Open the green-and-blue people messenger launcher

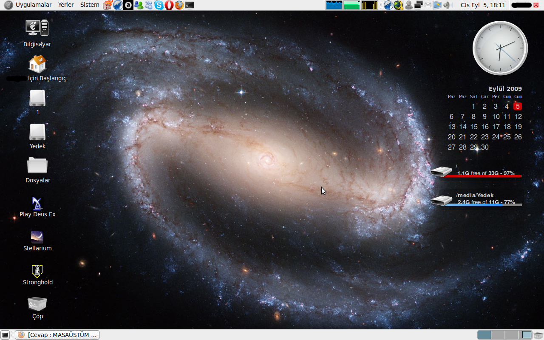click(x=139, y=5)
